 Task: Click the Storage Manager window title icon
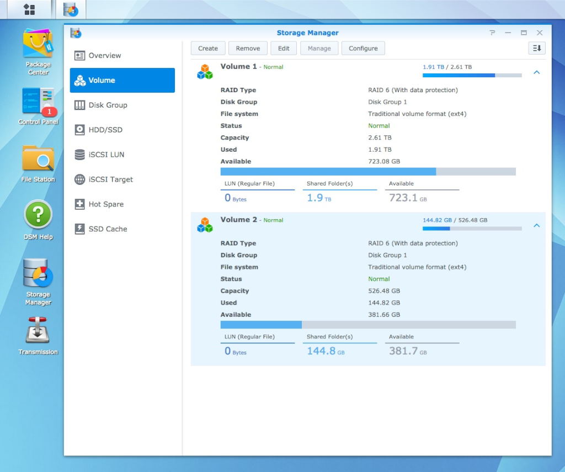[x=76, y=33]
